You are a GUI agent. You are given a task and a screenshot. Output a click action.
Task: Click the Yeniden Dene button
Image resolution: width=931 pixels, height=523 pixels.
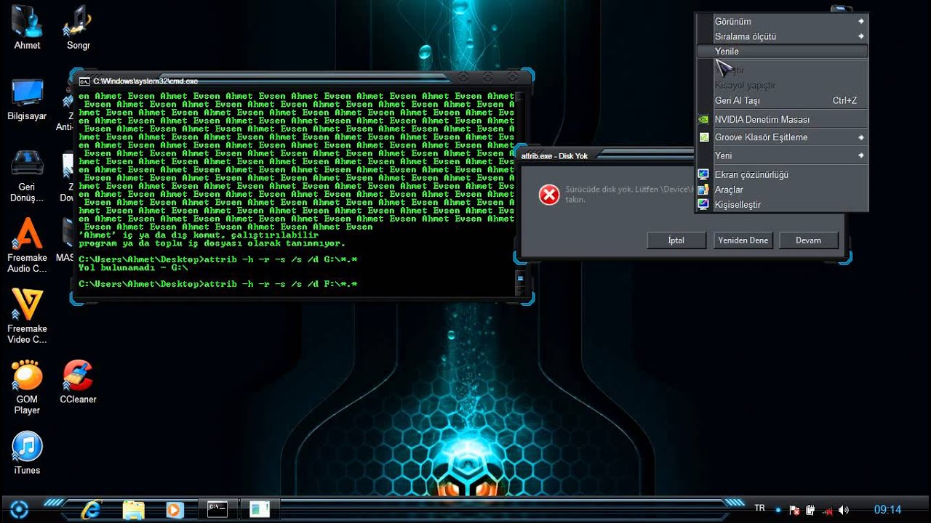click(x=743, y=240)
